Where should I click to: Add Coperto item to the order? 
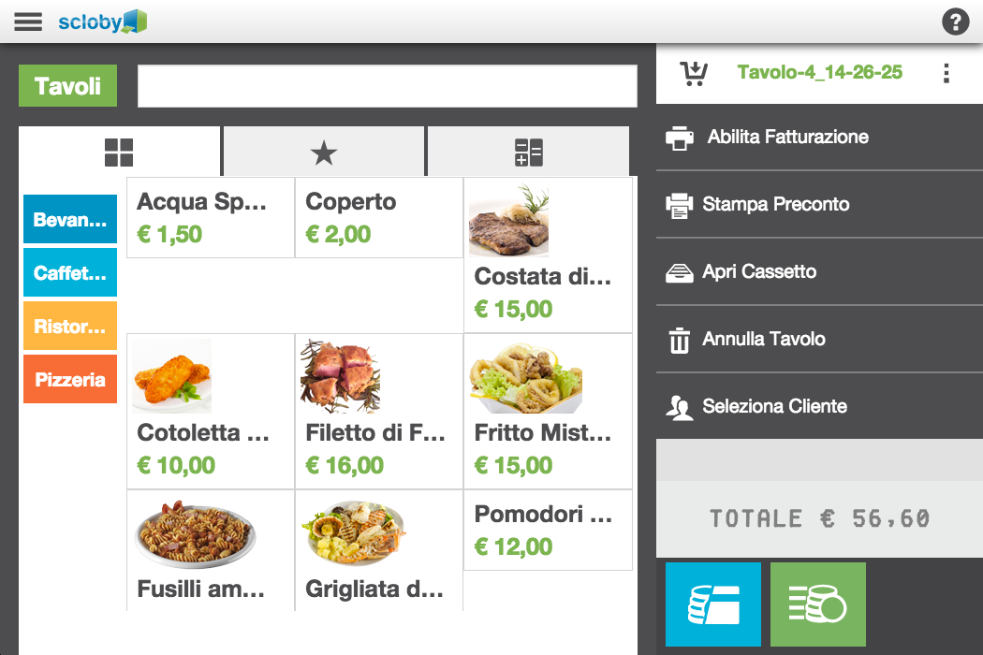click(x=378, y=217)
